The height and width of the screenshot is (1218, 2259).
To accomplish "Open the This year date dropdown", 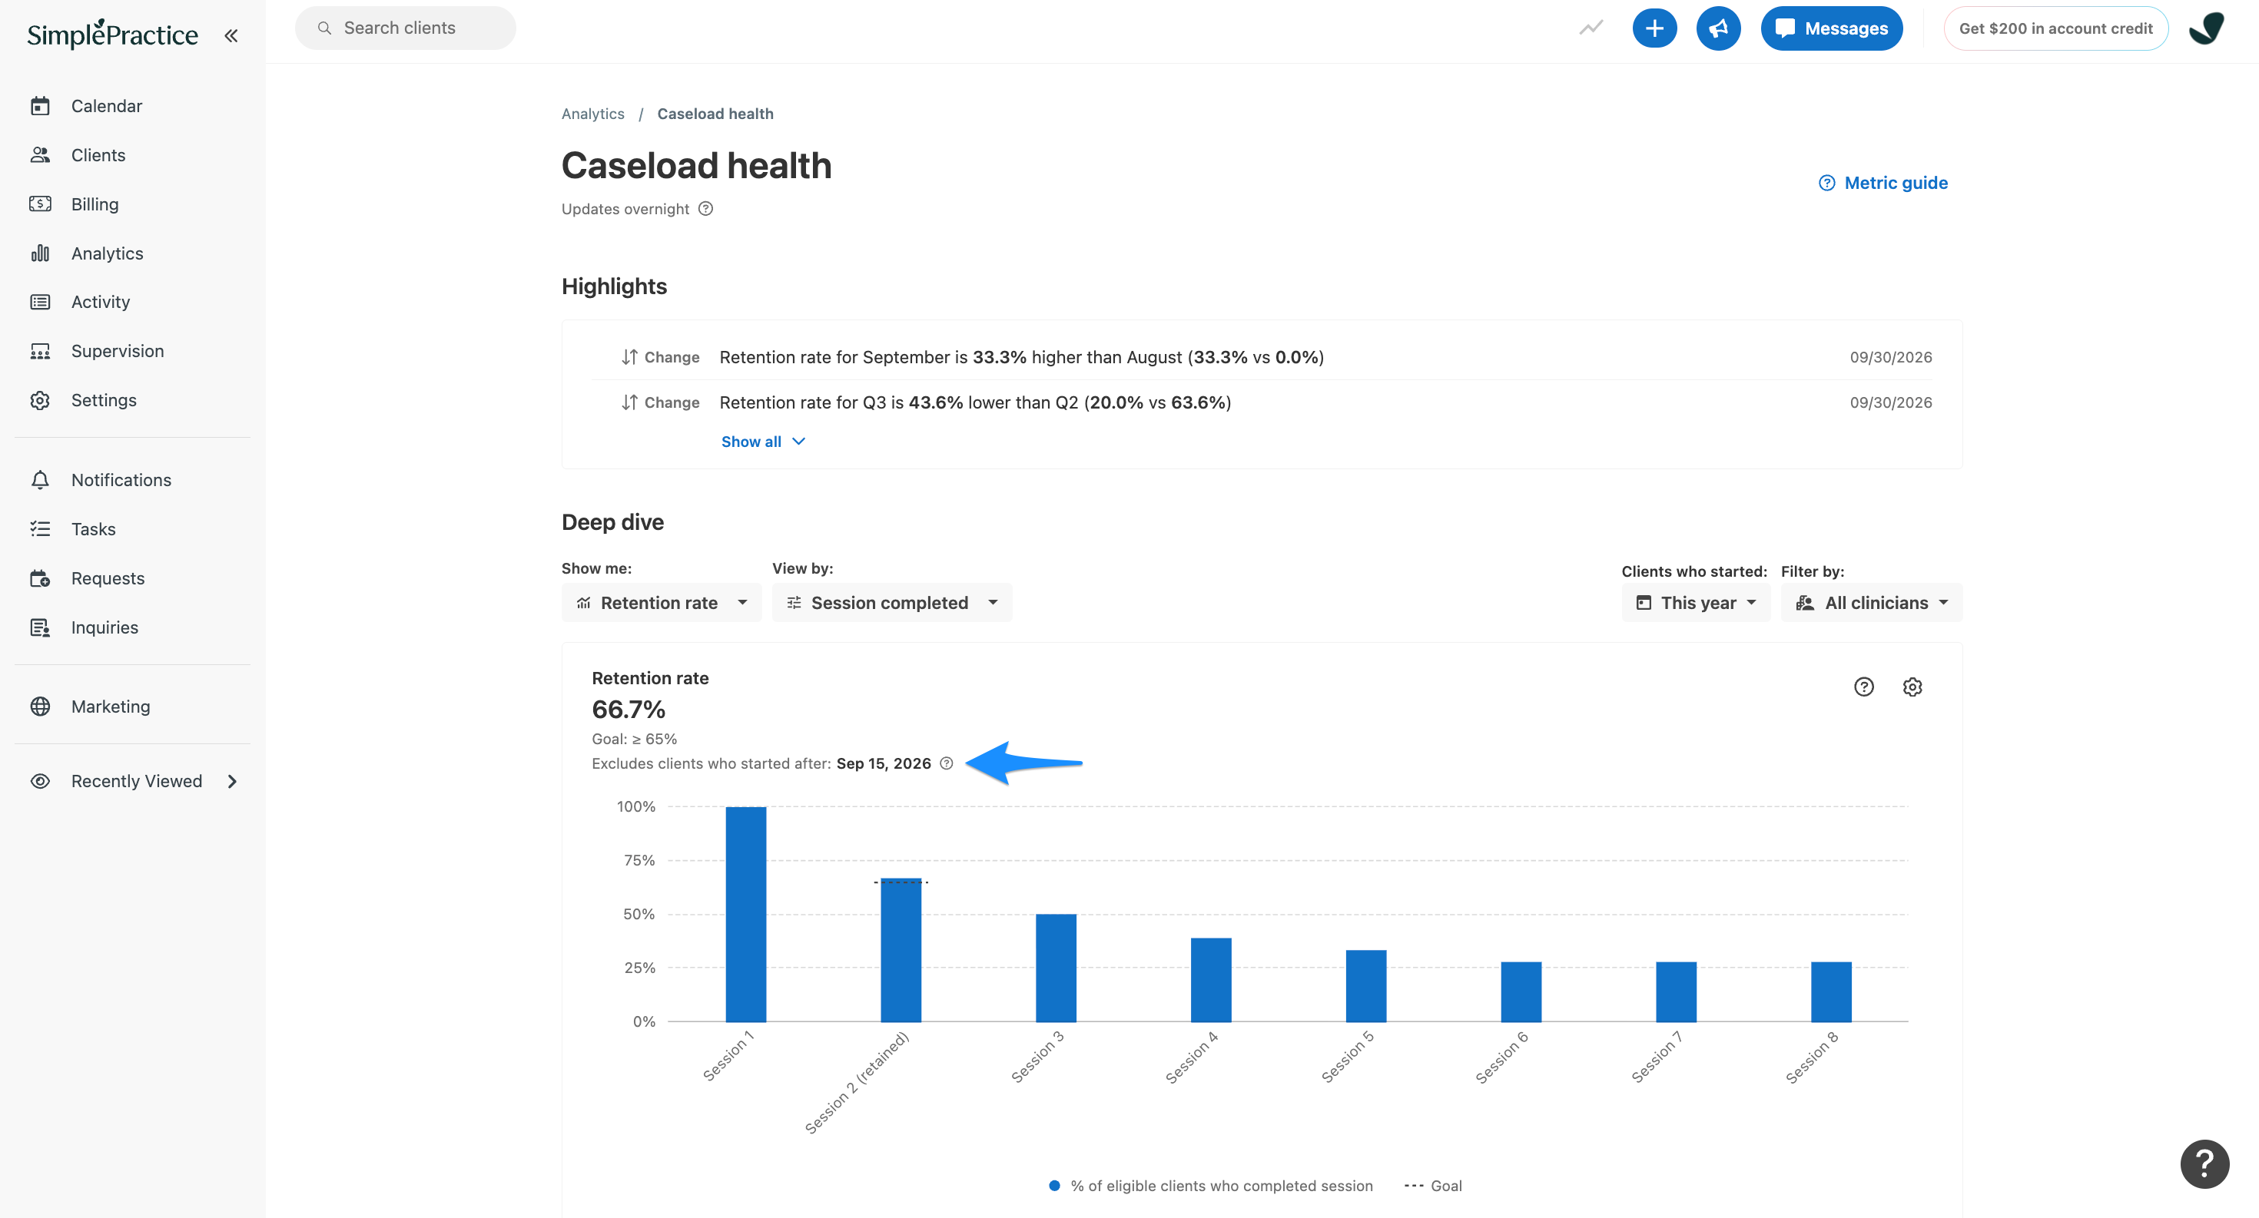I will [1695, 603].
